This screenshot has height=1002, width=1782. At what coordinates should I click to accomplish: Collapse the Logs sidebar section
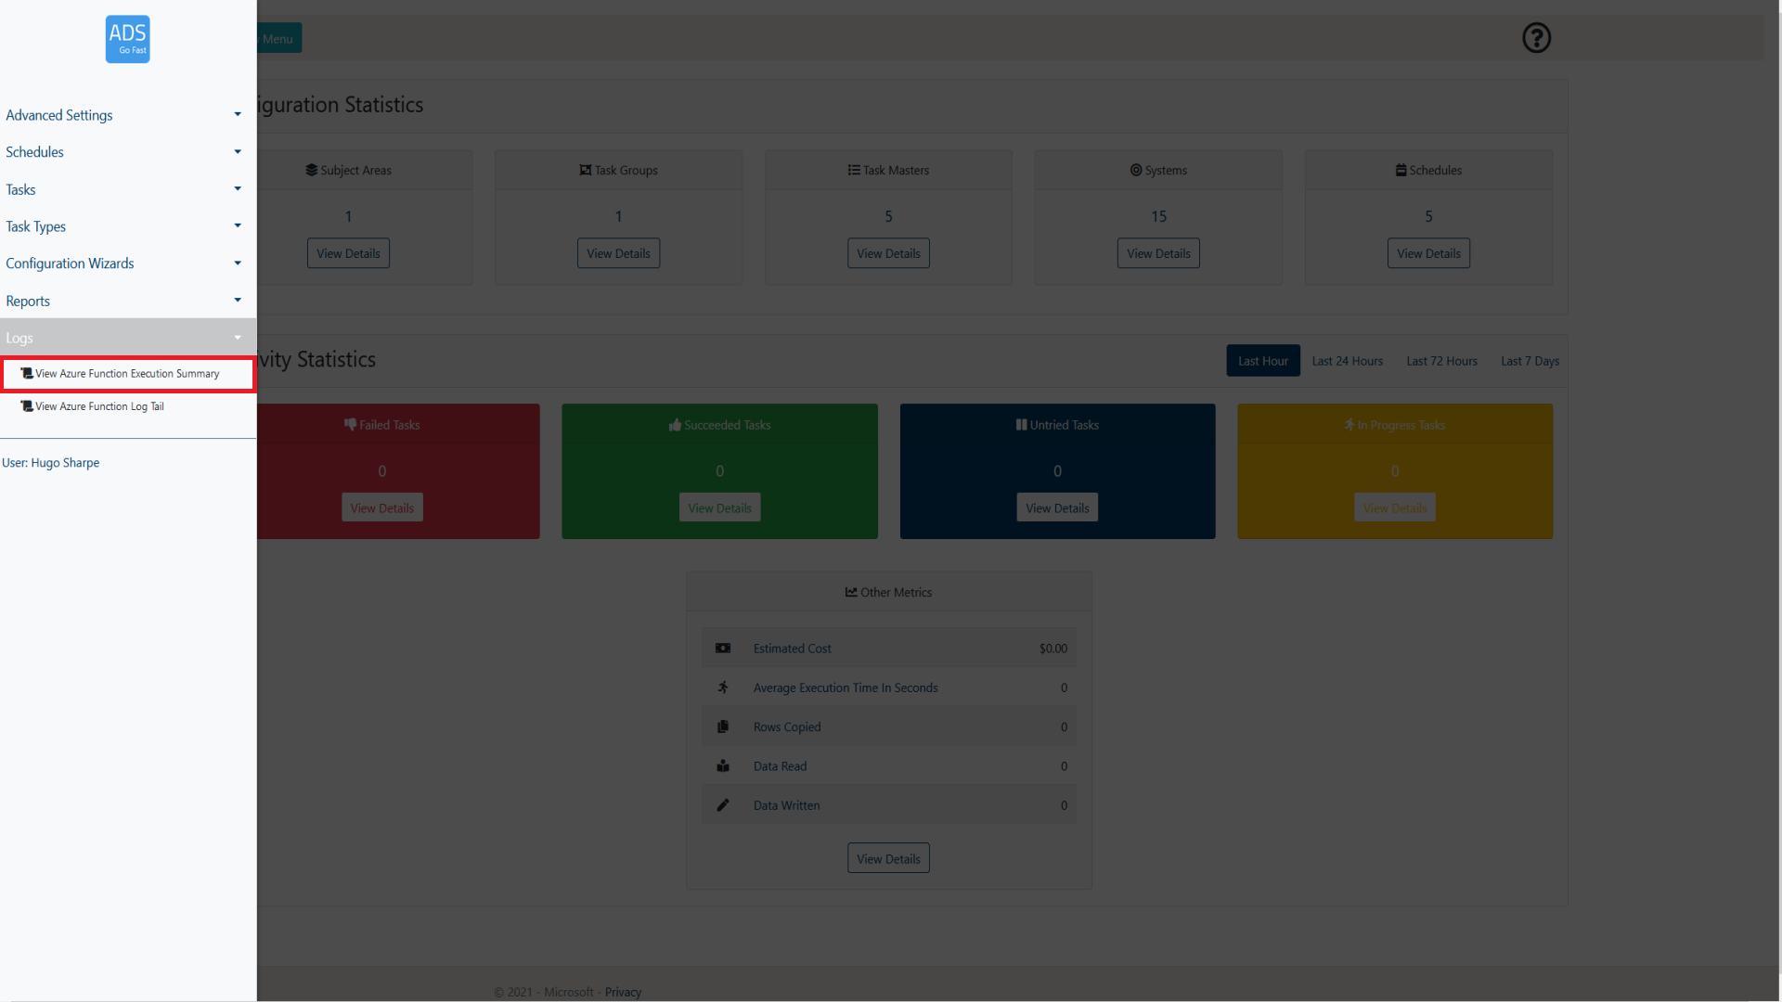[123, 338]
